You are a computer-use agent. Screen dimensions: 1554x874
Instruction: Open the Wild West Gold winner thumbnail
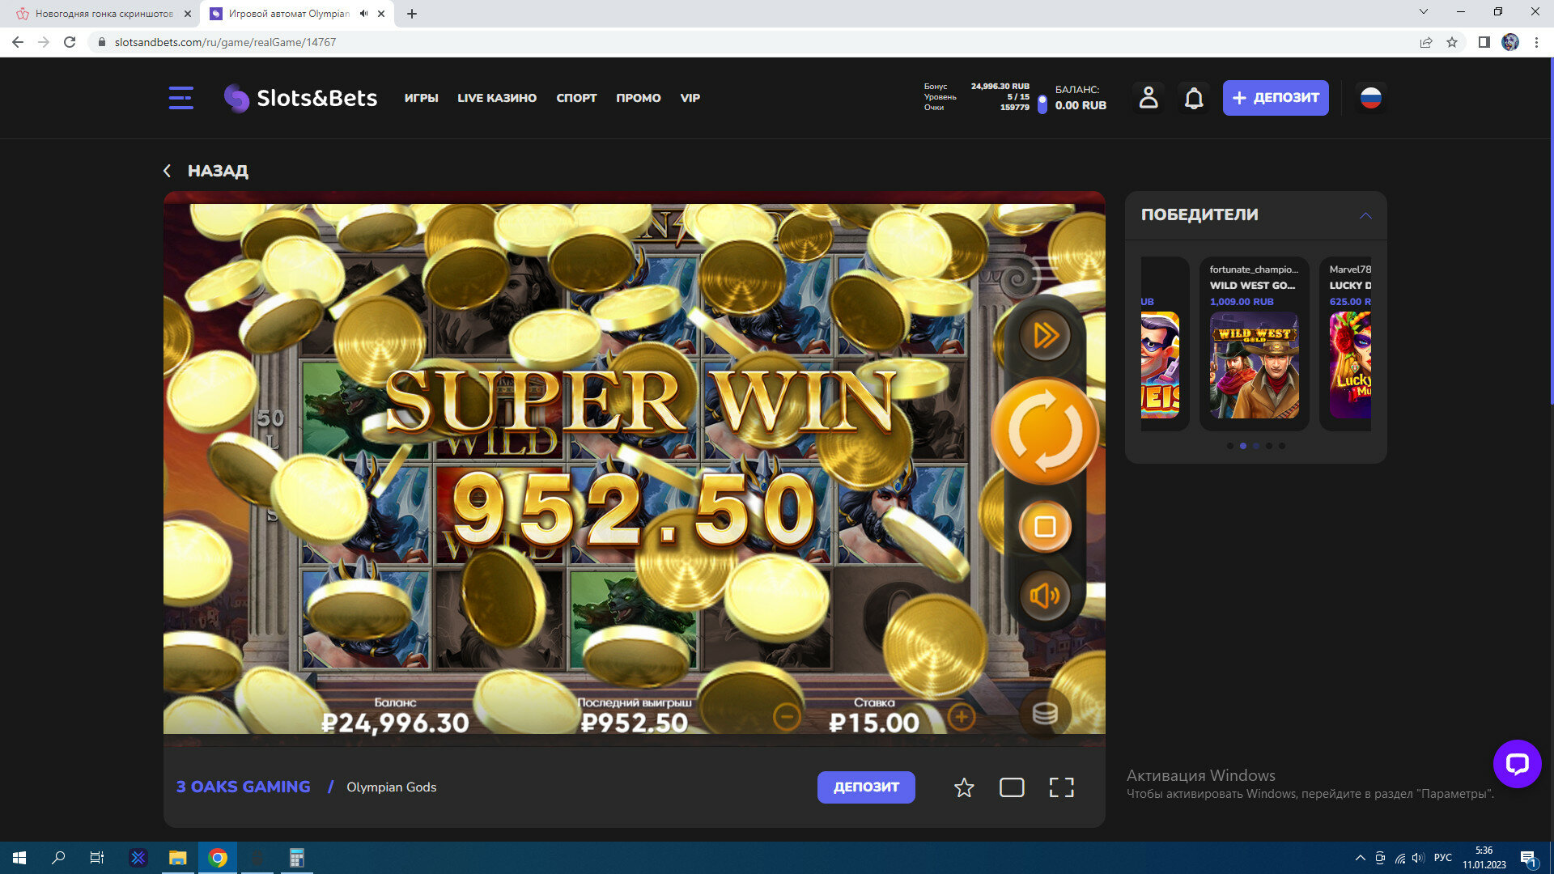tap(1254, 366)
